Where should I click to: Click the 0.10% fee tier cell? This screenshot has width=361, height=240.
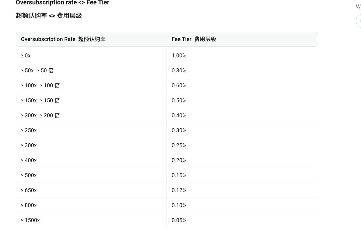(179, 205)
